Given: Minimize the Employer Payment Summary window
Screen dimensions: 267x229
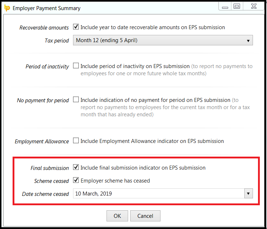Looking at the screenshot, I should coord(225,7).
